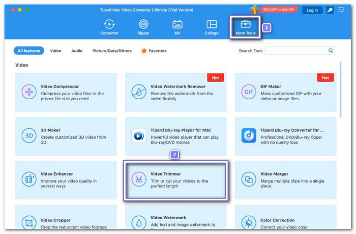Click the search magnifier icon
Image resolution: width=356 pixels, height=234 pixels.
point(331,50)
